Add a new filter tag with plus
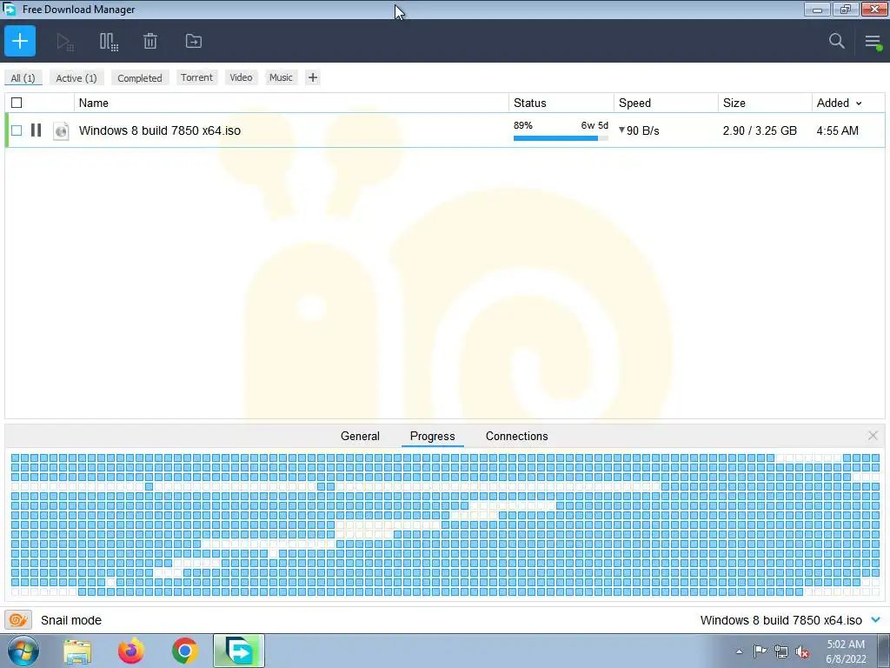890x668 pixels. tap(313, 77)
